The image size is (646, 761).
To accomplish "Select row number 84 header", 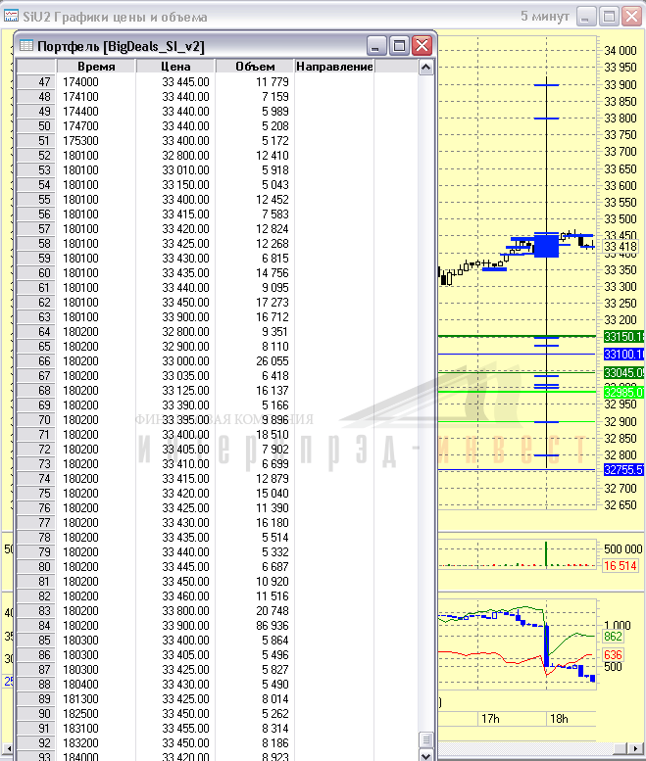I will (x=36, y=626).
